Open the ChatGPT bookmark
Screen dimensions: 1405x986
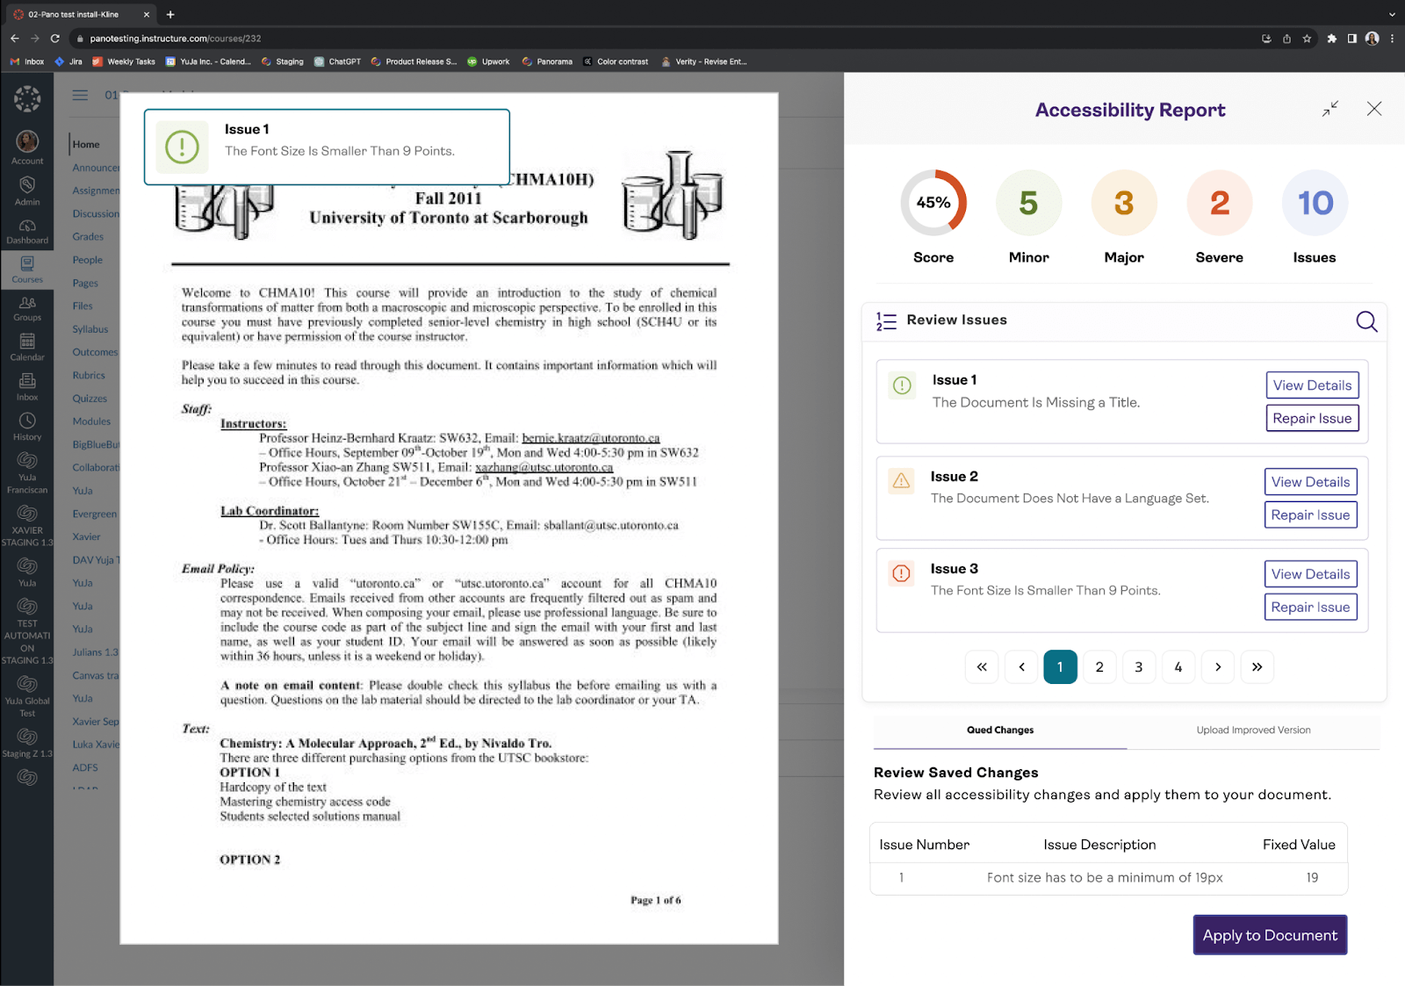coord(338,61)
